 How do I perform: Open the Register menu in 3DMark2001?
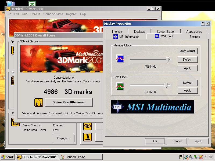pos(71,14)
